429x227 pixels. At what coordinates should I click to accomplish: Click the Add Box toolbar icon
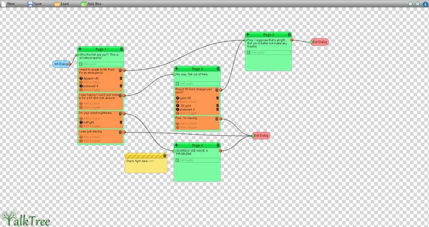(84, 4)
